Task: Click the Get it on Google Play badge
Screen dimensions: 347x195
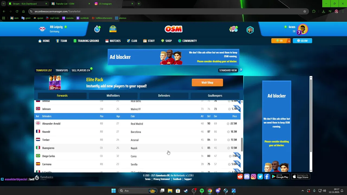Action: [x=280, y=177]
